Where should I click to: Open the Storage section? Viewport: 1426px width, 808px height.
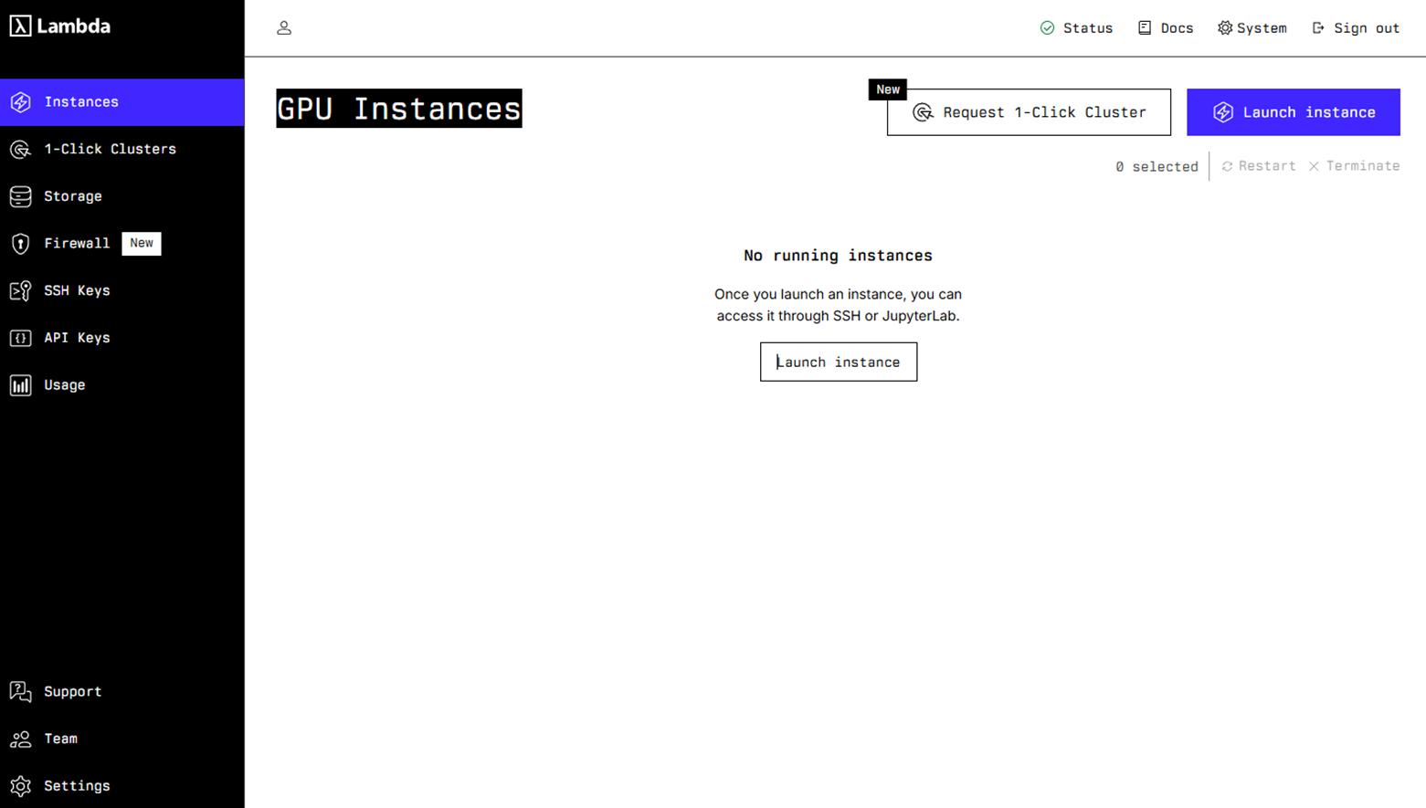tap(122, 196)
